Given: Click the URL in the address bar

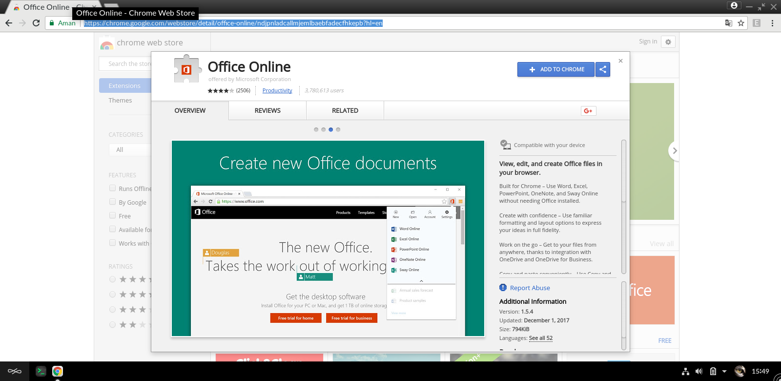Looking at the screenshot, I should click(233, 23).
